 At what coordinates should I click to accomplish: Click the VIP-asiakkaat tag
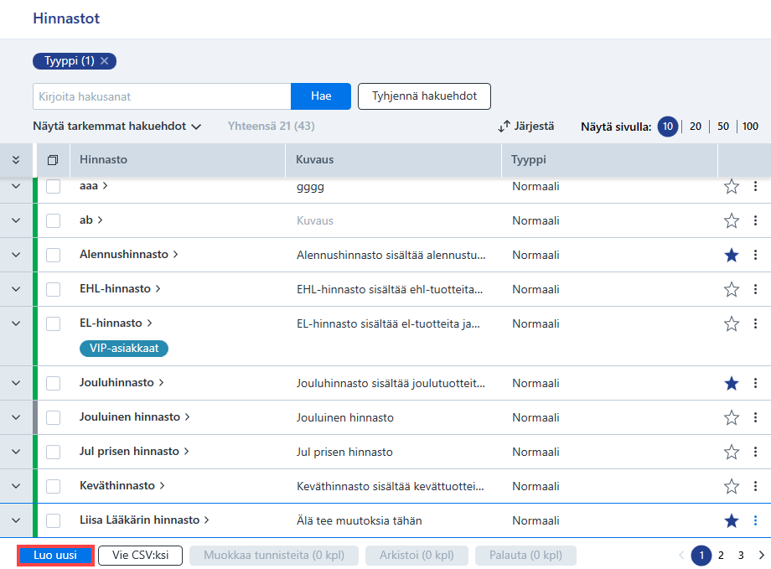coord(124,348)
